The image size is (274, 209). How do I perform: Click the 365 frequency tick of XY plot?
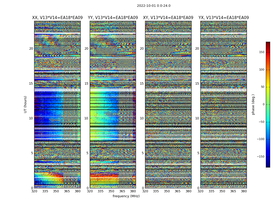point(177,191)
